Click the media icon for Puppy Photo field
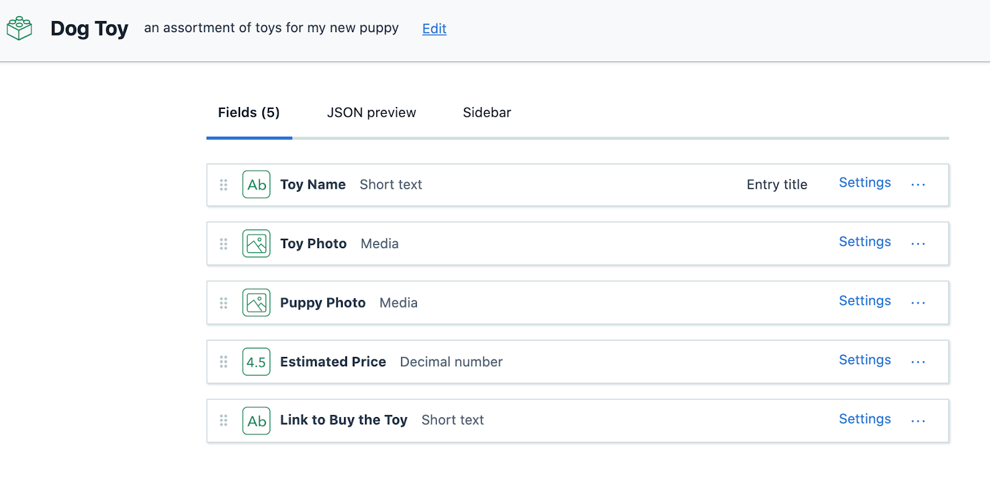 [x=256, y=303]
